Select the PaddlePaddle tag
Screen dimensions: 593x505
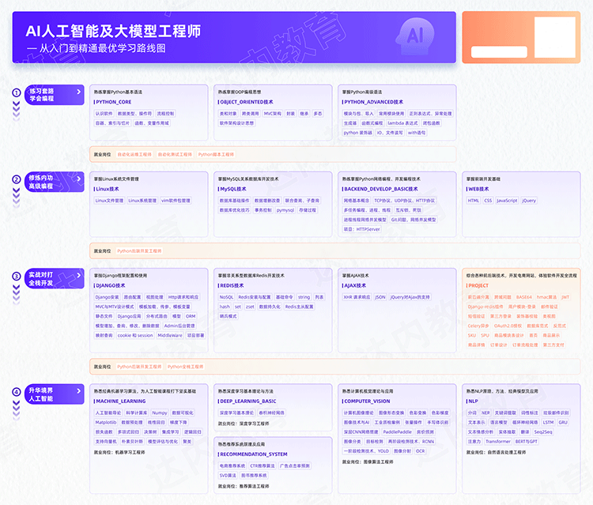pyautogui.click(x=397, y=432)
